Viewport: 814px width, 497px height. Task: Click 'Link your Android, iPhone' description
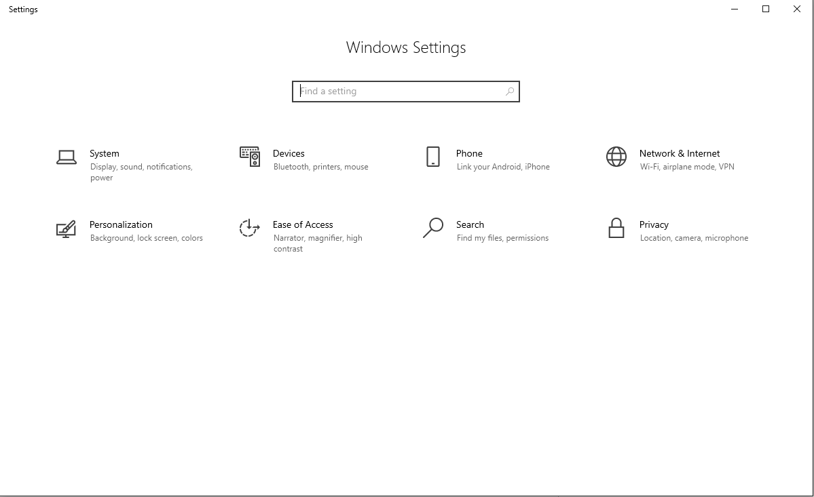(x=503, y=167)
